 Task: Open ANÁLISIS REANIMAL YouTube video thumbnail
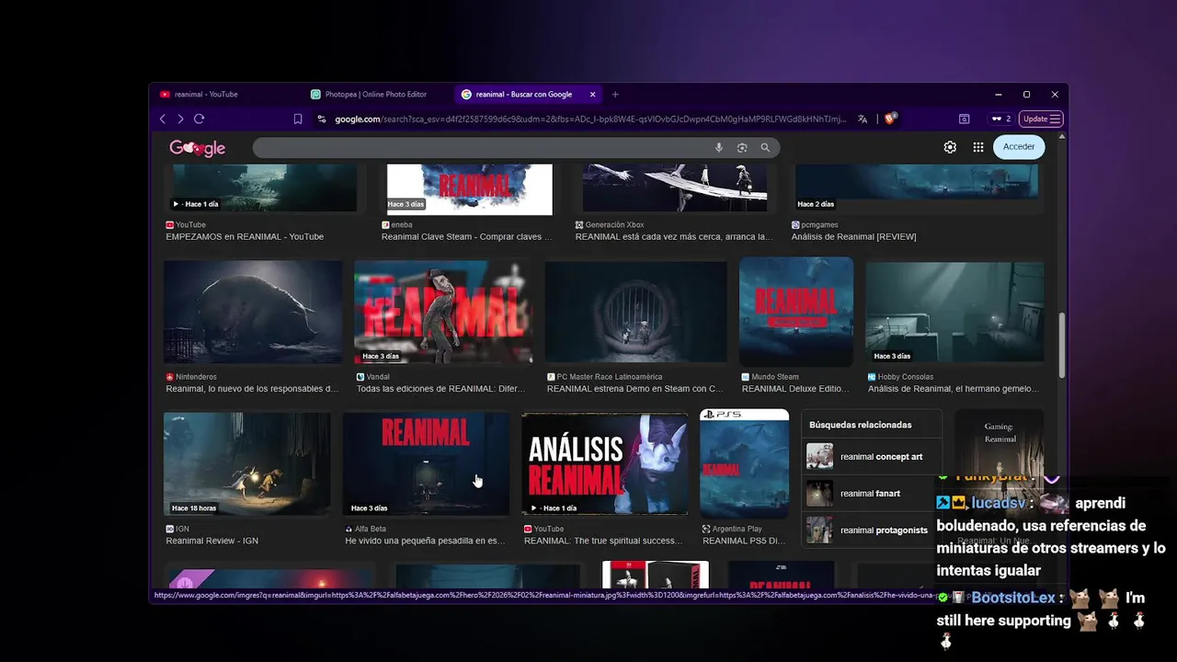[604, 463]
